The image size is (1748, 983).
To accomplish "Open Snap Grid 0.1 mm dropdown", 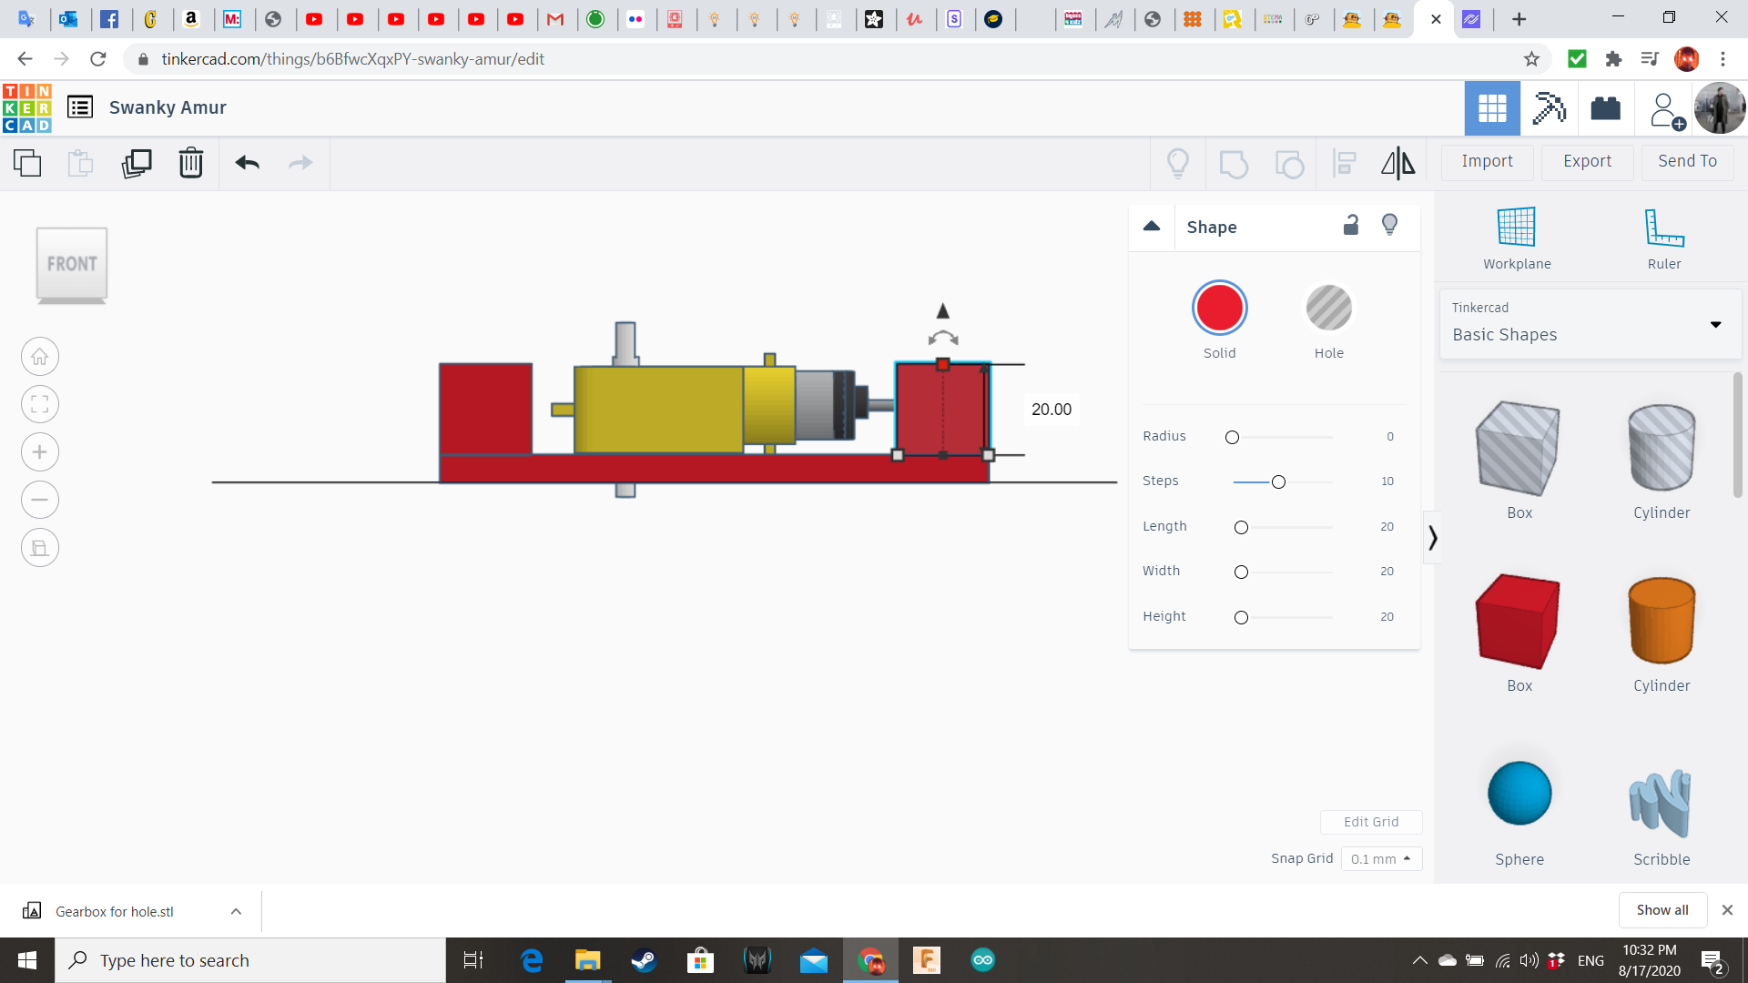I will (x=1380, y=858).
